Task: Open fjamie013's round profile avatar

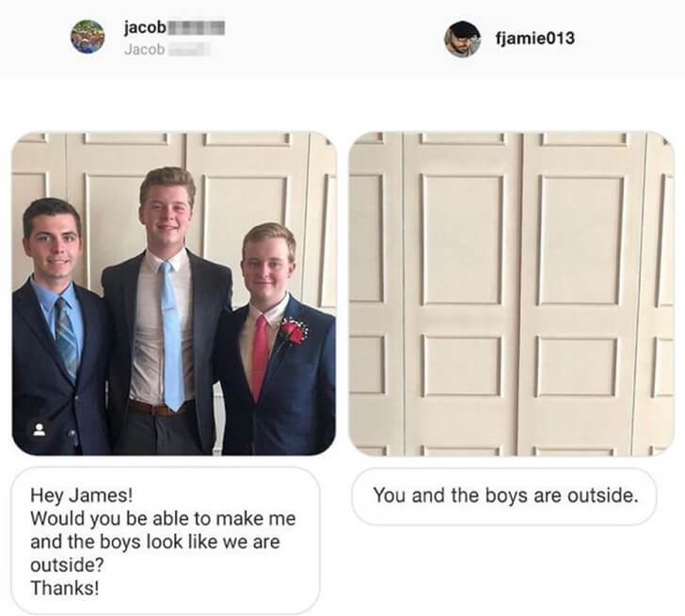Action: [x=462, y=39]
